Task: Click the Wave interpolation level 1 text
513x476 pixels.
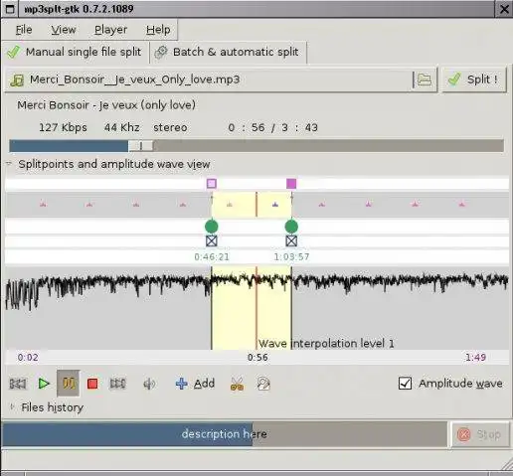Action: (x=326, y=344)
